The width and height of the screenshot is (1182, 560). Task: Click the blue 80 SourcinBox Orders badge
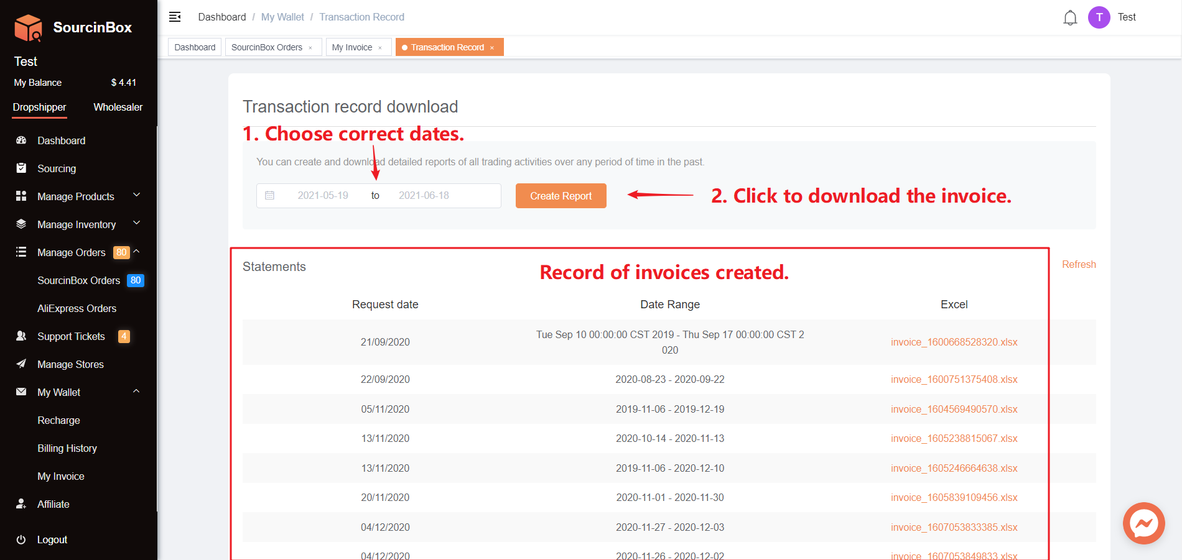136,280
